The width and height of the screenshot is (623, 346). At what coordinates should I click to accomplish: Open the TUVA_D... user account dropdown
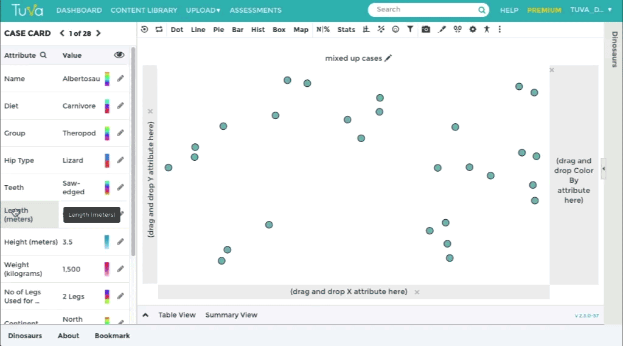[591, 10]
